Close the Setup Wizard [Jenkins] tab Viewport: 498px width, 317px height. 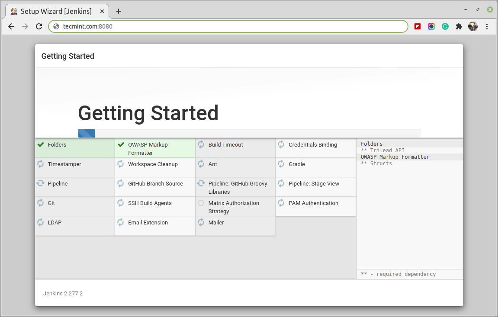click(102, 11)
